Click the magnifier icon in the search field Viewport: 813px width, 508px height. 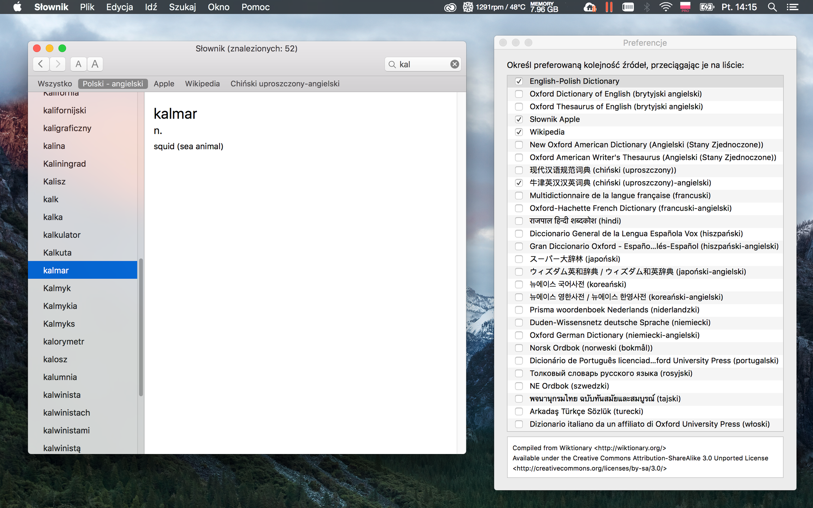[392, 65]
